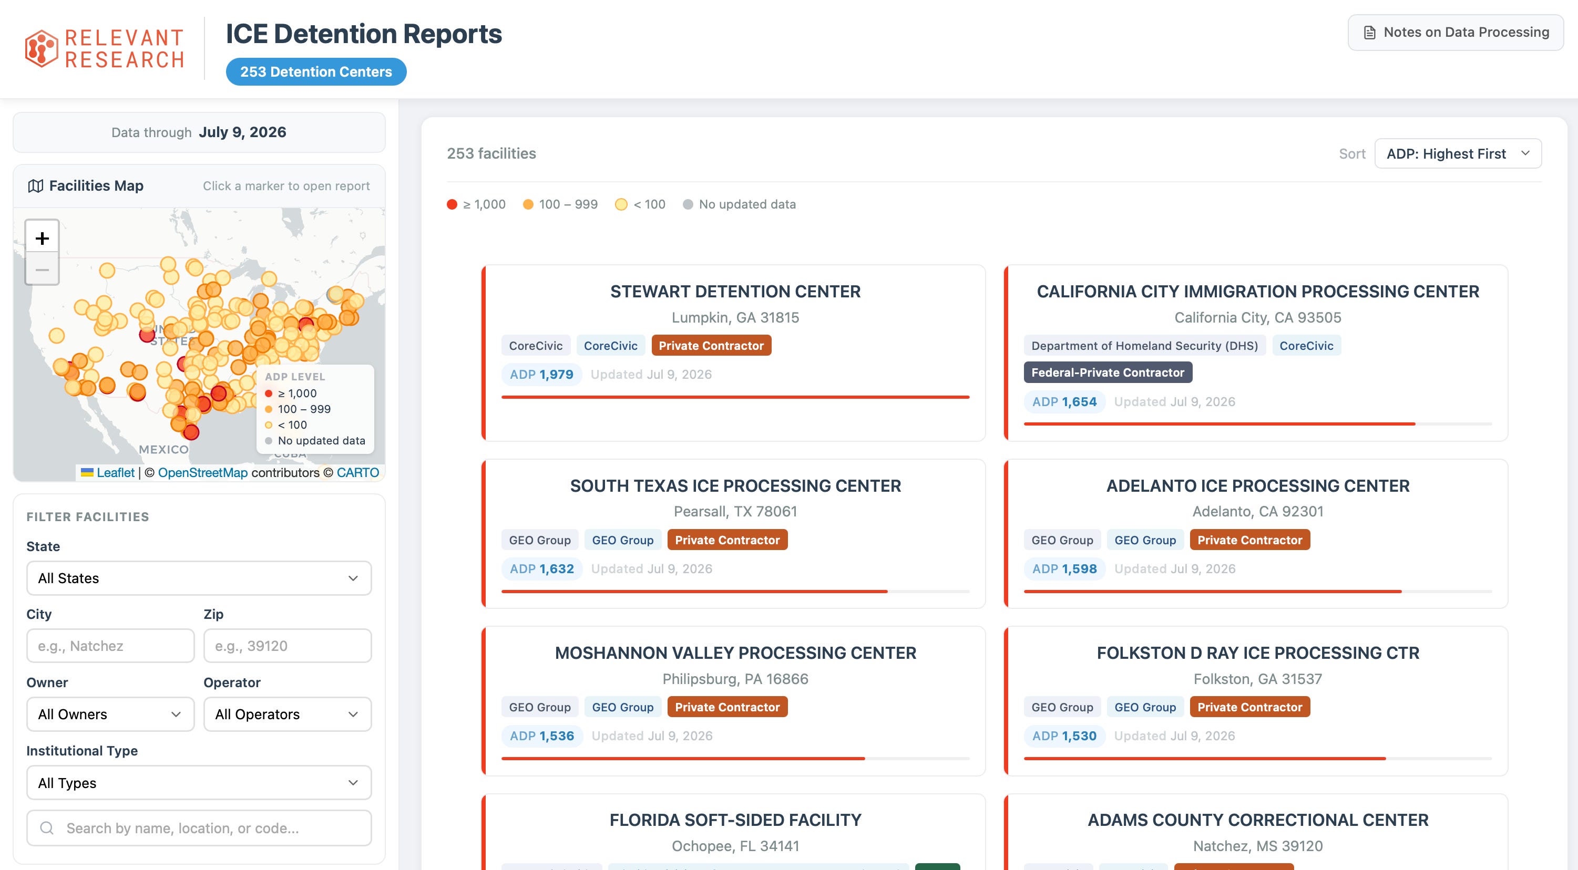
Task: Click the California City card ADP progress bar
Action: (x=1258, y=424)
